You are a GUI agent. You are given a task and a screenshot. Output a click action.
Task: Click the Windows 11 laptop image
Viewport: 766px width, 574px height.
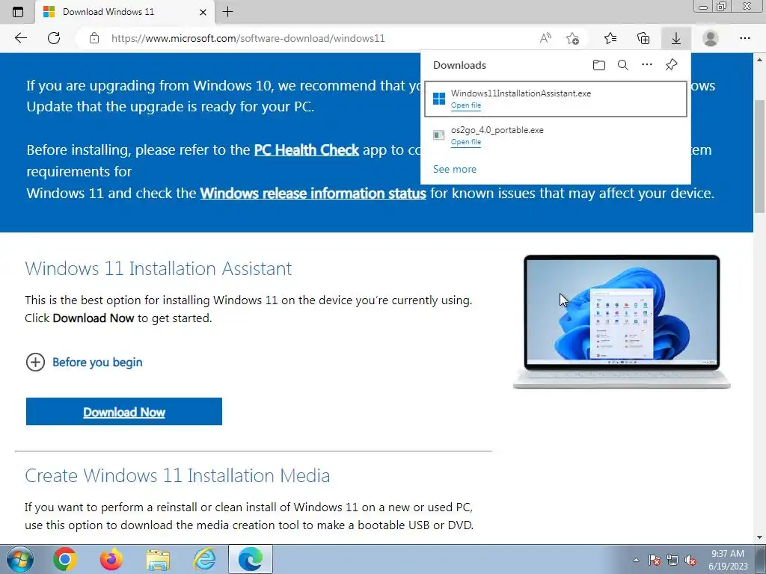click(x=622, y=321)
